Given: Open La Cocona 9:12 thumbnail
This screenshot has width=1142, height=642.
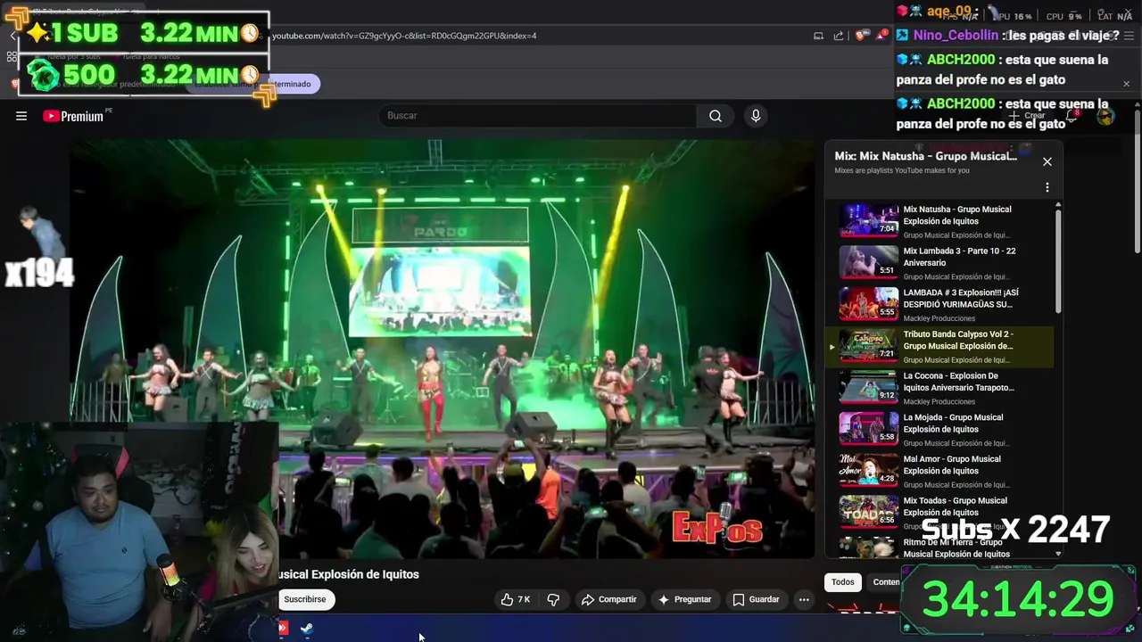Looking at the screenshot, I should click(868, 387).
